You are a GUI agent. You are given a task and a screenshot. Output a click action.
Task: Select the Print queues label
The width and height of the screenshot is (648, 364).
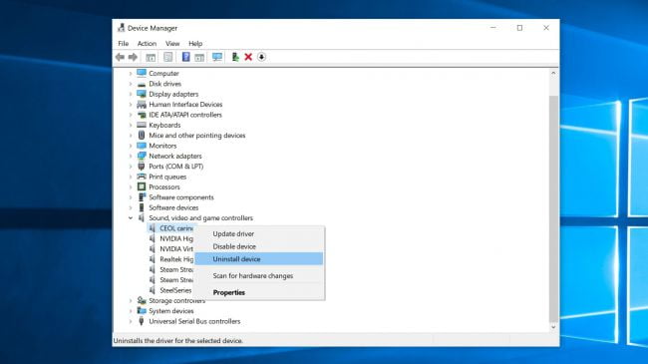tap(167, 177)
